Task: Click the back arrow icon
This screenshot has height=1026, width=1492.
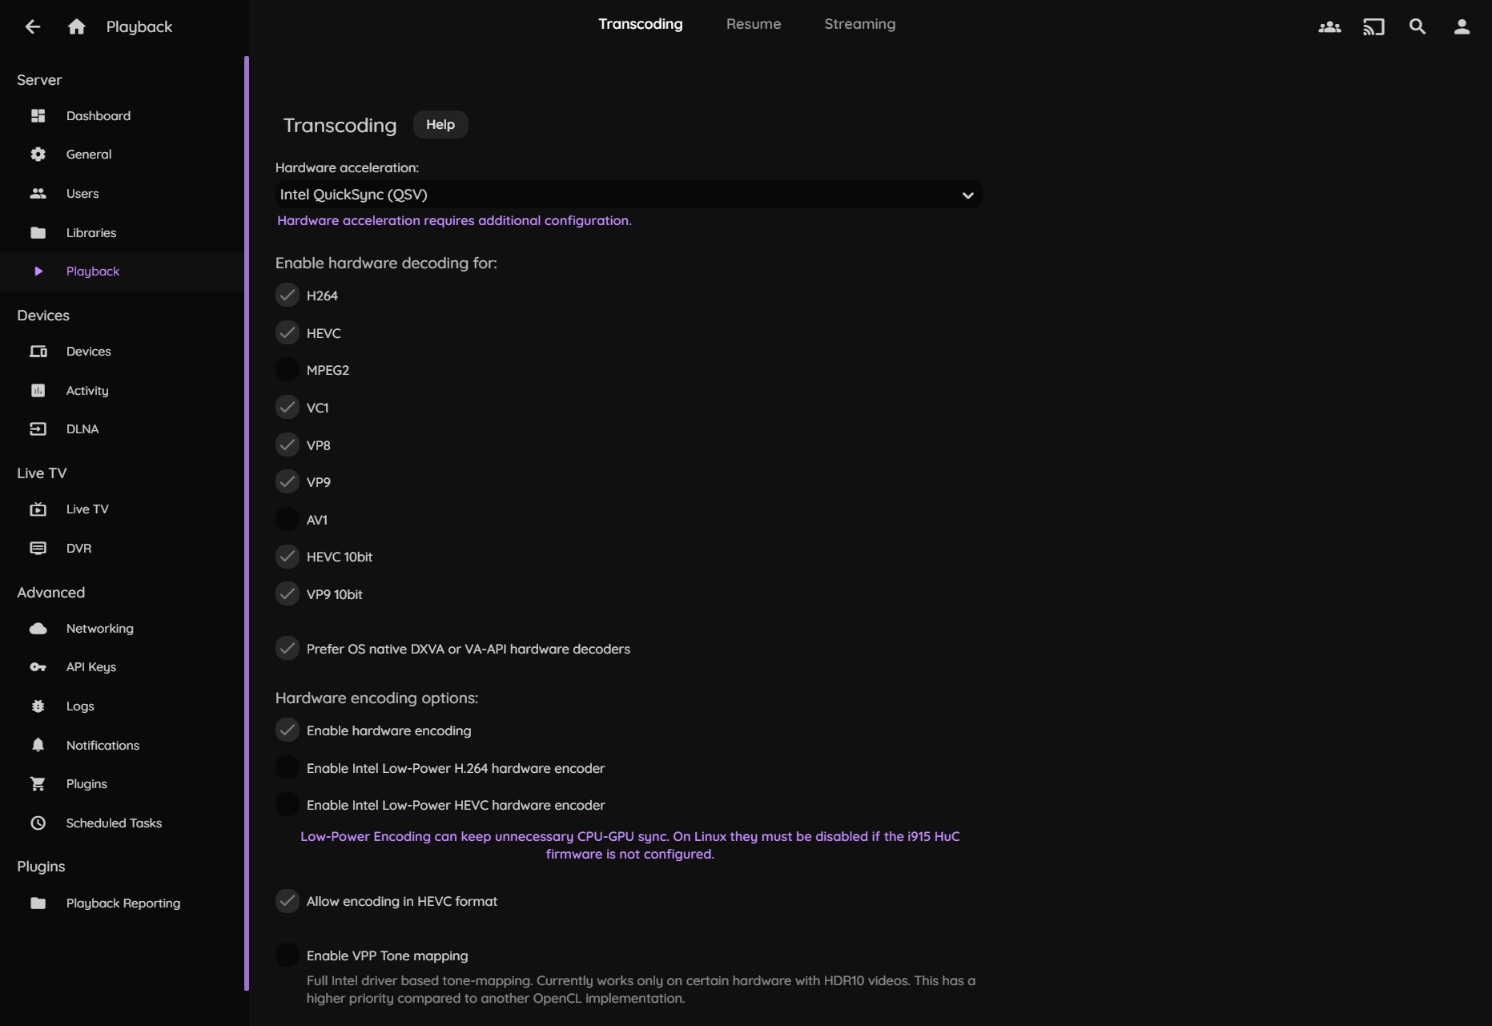Action: click(x=33, y=26)
